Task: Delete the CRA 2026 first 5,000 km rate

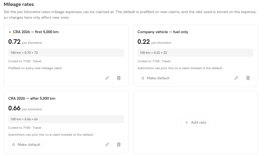Action: point(119,78)
